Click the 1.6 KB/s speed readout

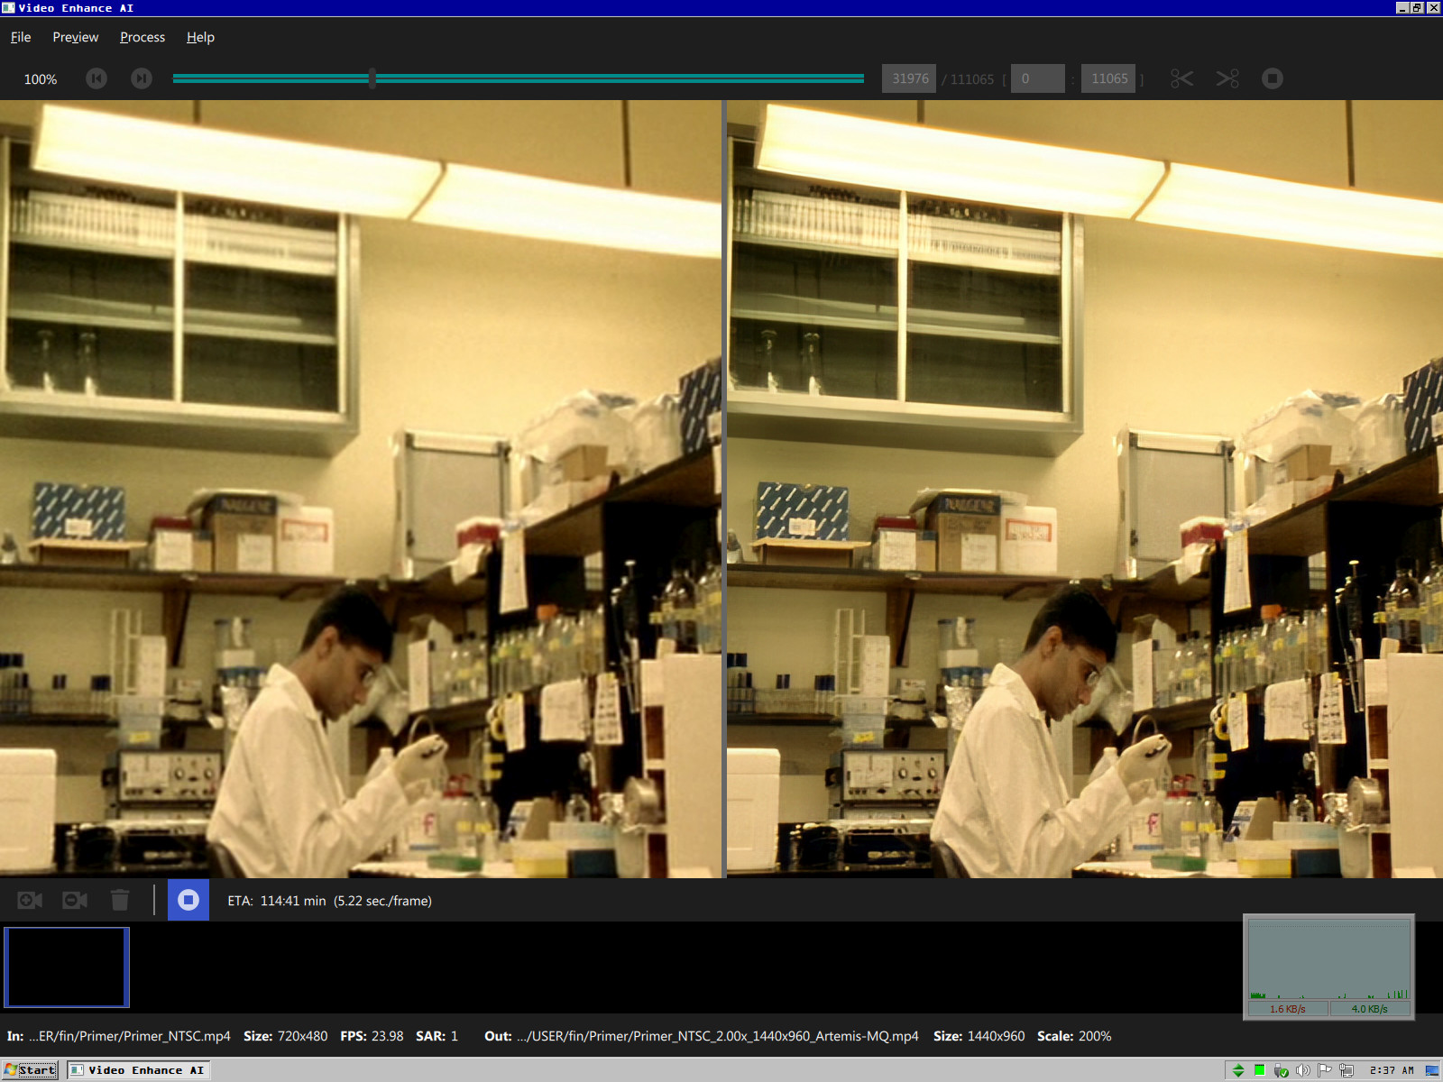(x=1288, y=1009)
